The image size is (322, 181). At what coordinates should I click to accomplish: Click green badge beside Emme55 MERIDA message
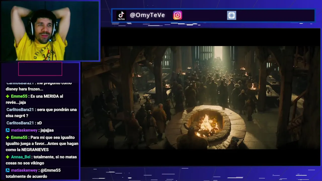click(8, 96)
